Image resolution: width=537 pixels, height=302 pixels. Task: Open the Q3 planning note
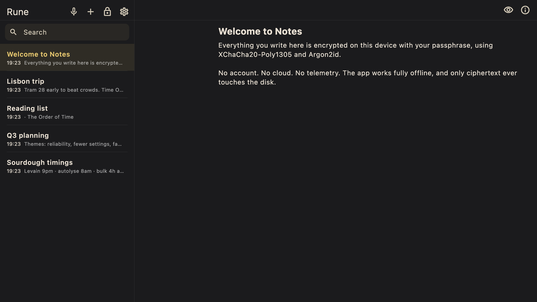[67, 139]
